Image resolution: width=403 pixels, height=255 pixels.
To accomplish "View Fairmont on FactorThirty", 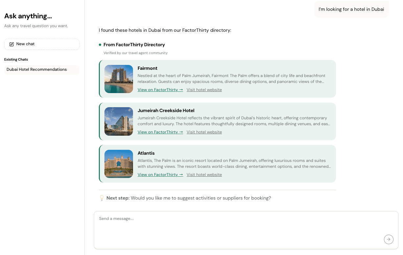I will pos(160,90).
